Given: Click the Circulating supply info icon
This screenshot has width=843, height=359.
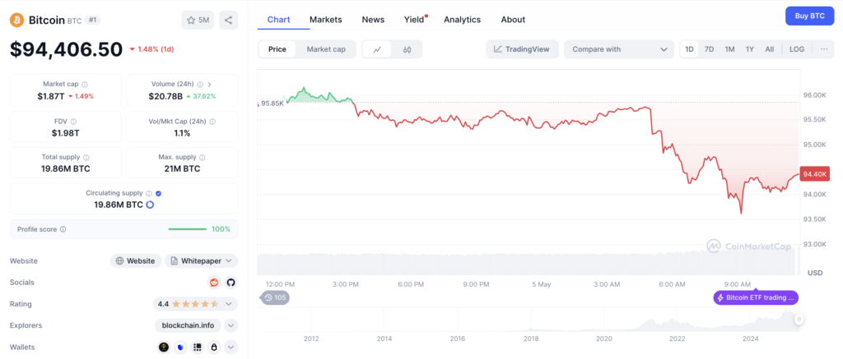Looking at the screenshot, I should [x=150, y=193].
